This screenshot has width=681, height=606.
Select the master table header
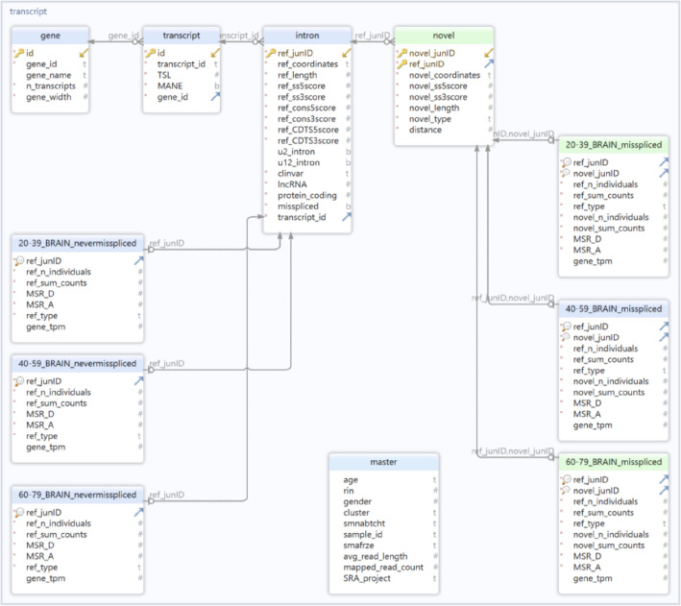pos(383,463)
